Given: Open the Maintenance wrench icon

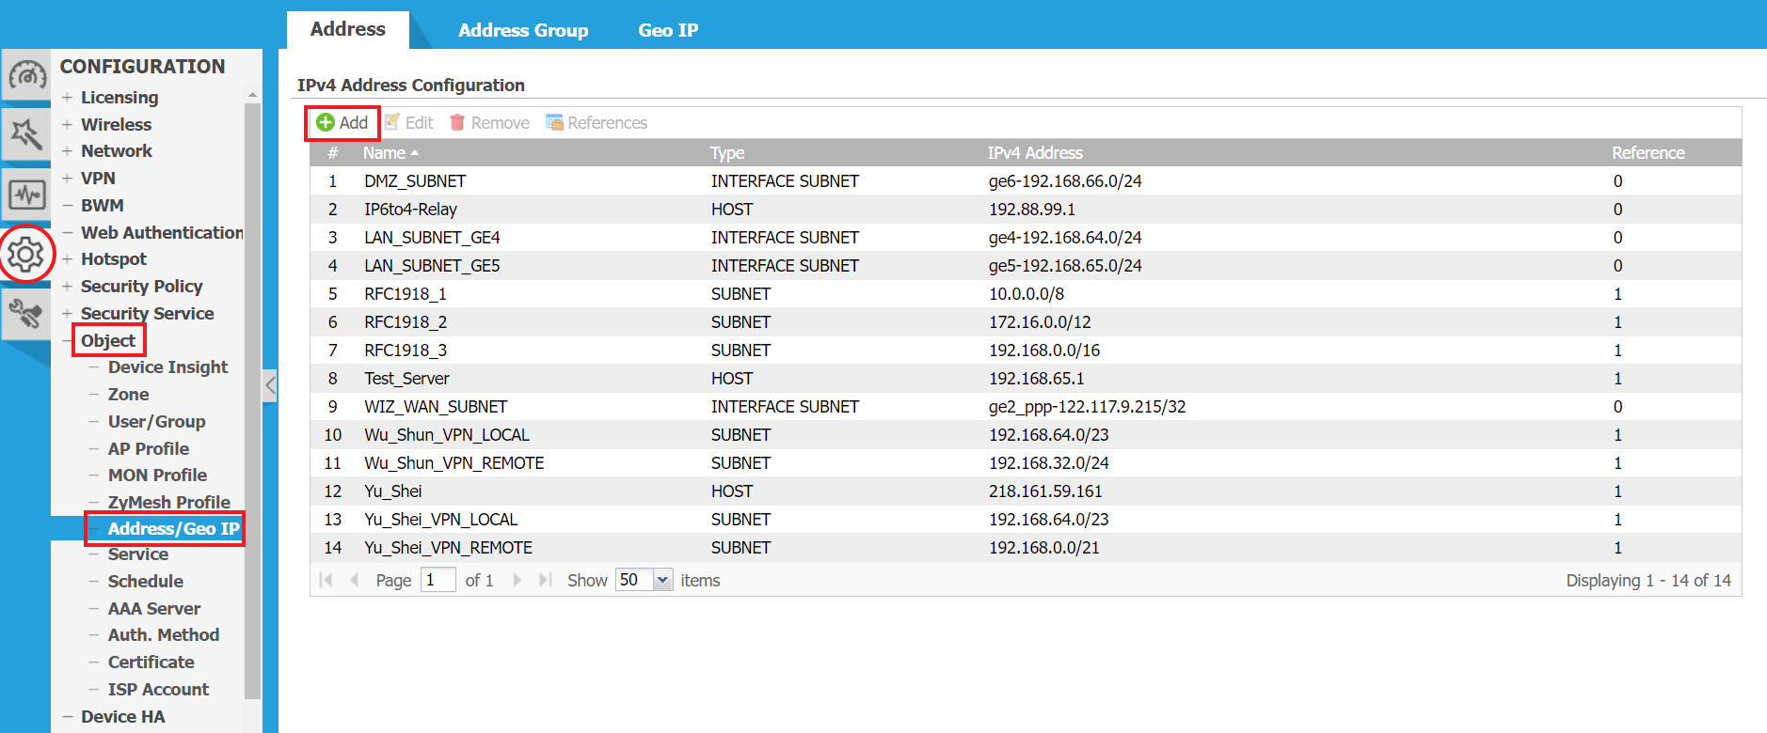Looking at the screenshot, I should 26,313.
